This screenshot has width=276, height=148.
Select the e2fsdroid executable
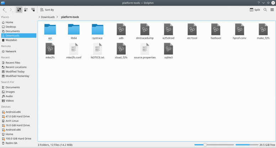click(x=169, y=32)
